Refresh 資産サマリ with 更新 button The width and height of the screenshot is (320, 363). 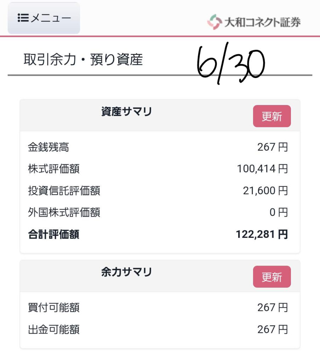272,116
